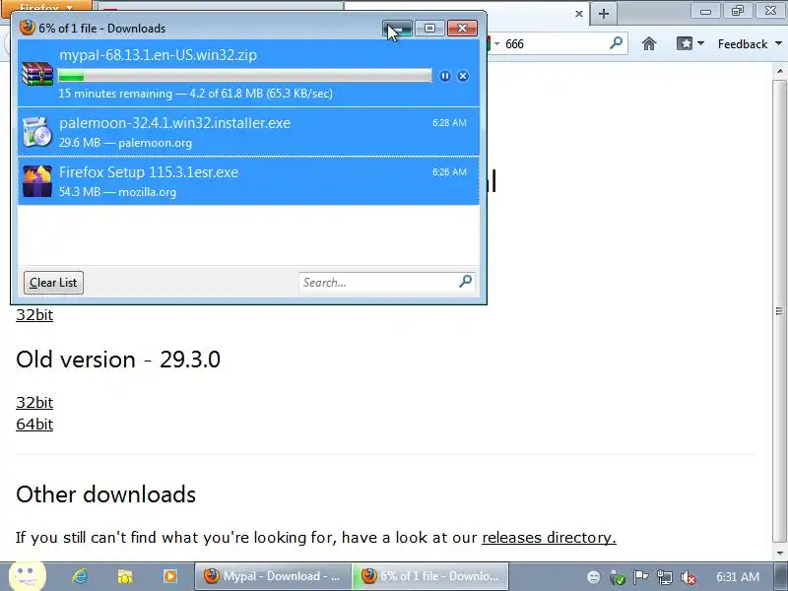Select the palemoon-32.4.1.win32.installer.exe entry
The width and height of the screenshot is (788, 591).
[249, 132]
